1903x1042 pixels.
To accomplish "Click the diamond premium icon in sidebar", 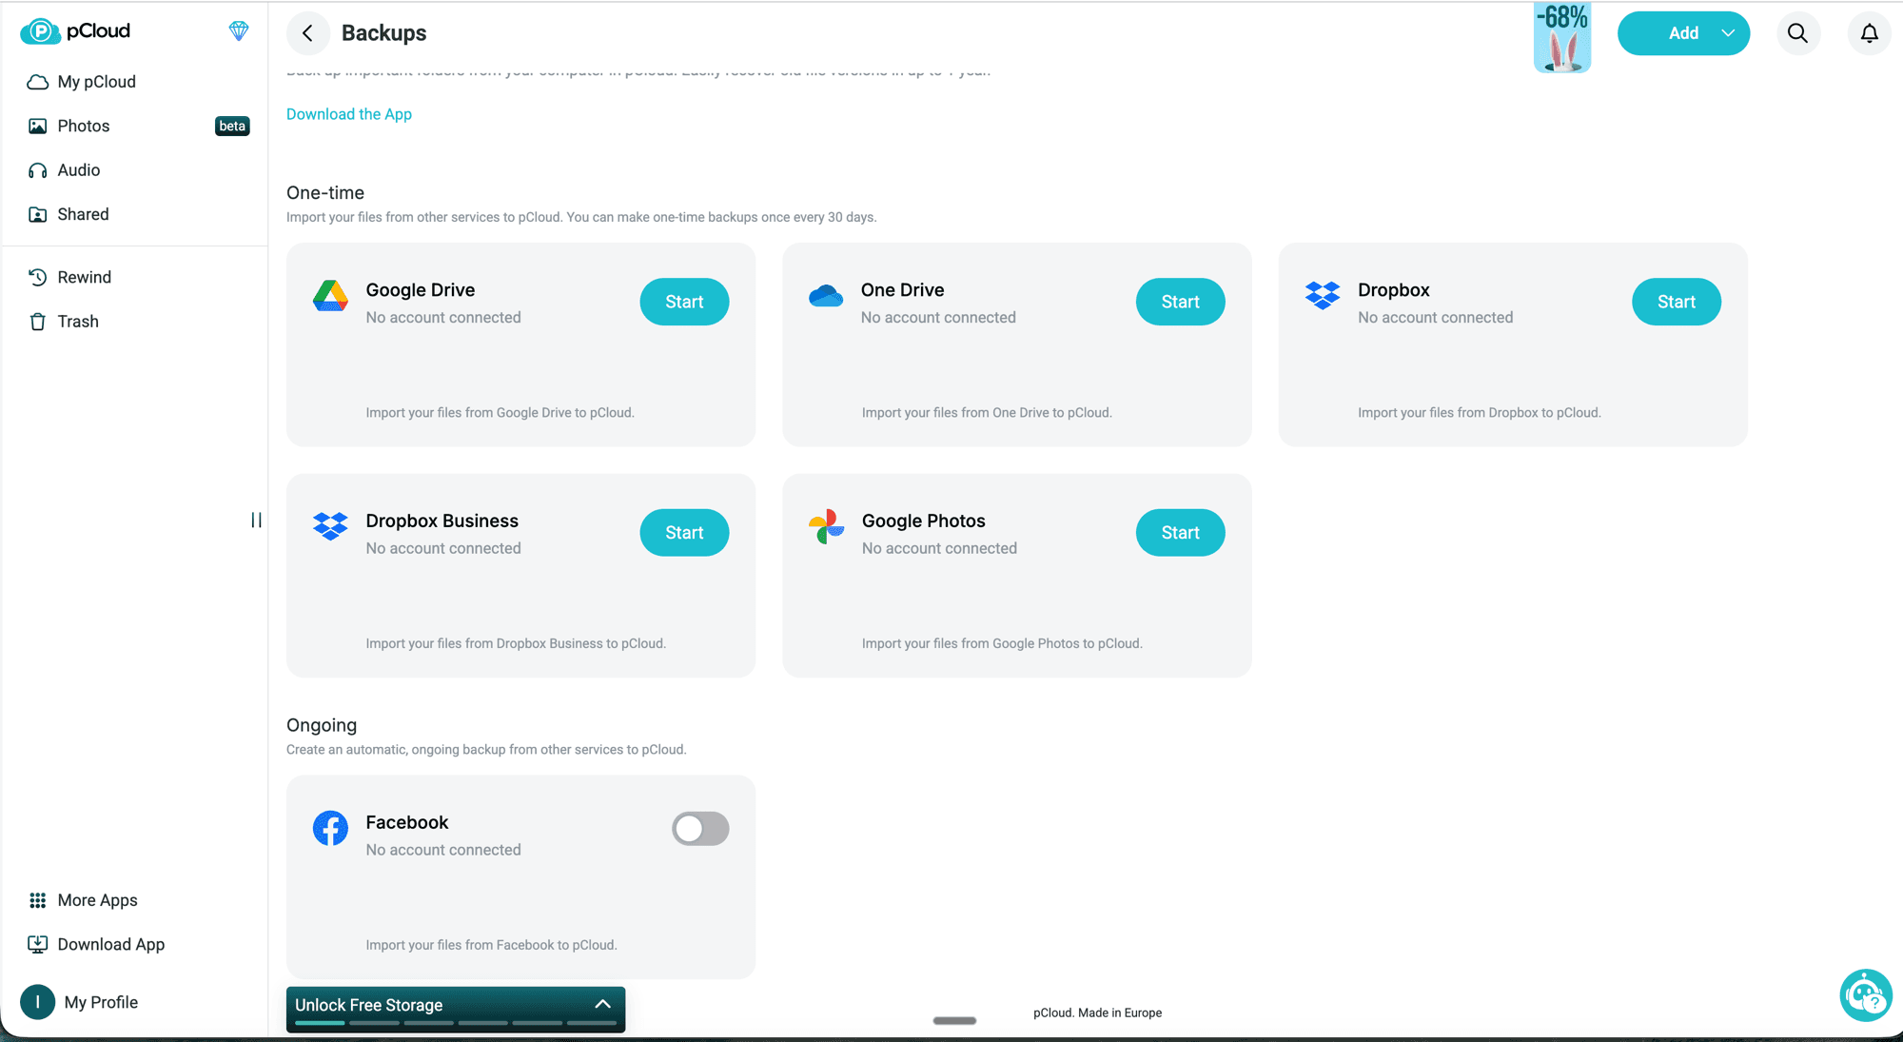I will click(x=238, y=31).
